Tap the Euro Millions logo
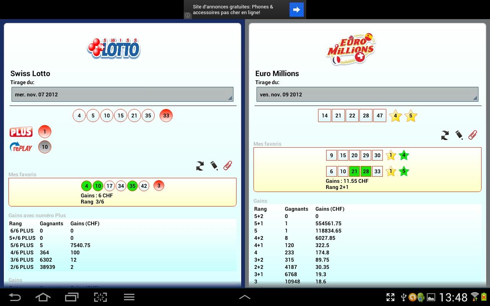This screenshot has height=306, width=490. click(351, 49)
